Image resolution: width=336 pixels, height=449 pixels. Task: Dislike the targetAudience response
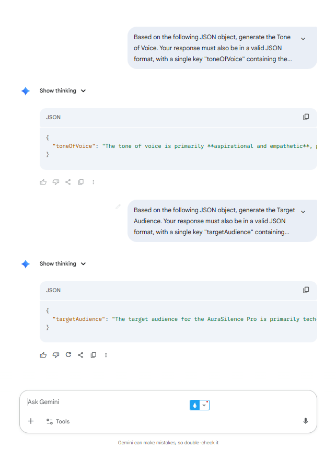click(x=56, y=355)
